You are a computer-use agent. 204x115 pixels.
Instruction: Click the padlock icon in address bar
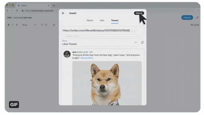click(x=23, y=11)
